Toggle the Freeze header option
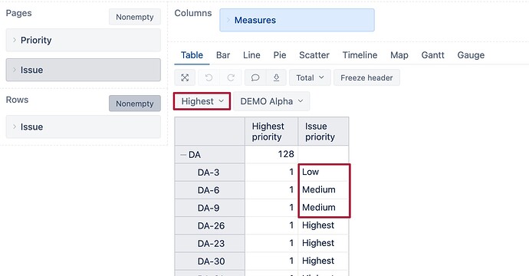Viewport: 529px width, 276px height. click(366, 77)
